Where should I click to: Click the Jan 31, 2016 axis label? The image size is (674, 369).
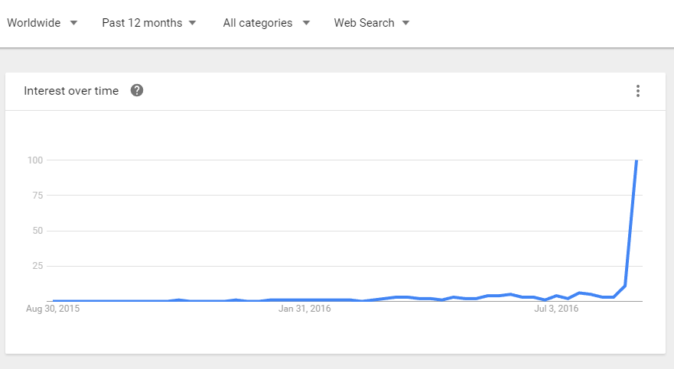point(304,309)
